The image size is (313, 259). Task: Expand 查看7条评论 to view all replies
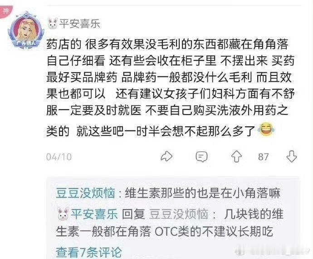[x=89, y=252]
